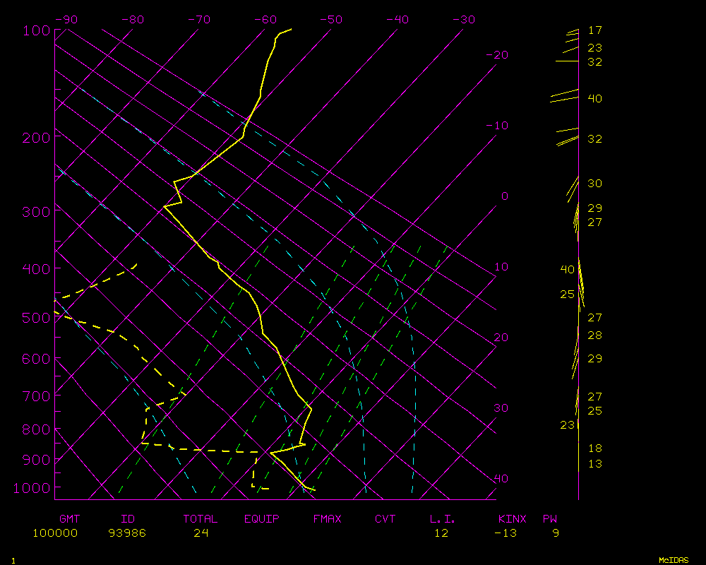This screenshot has height=565, width=706.
Task: Click the 0 degree isotherm label
Action: (504, 196)
